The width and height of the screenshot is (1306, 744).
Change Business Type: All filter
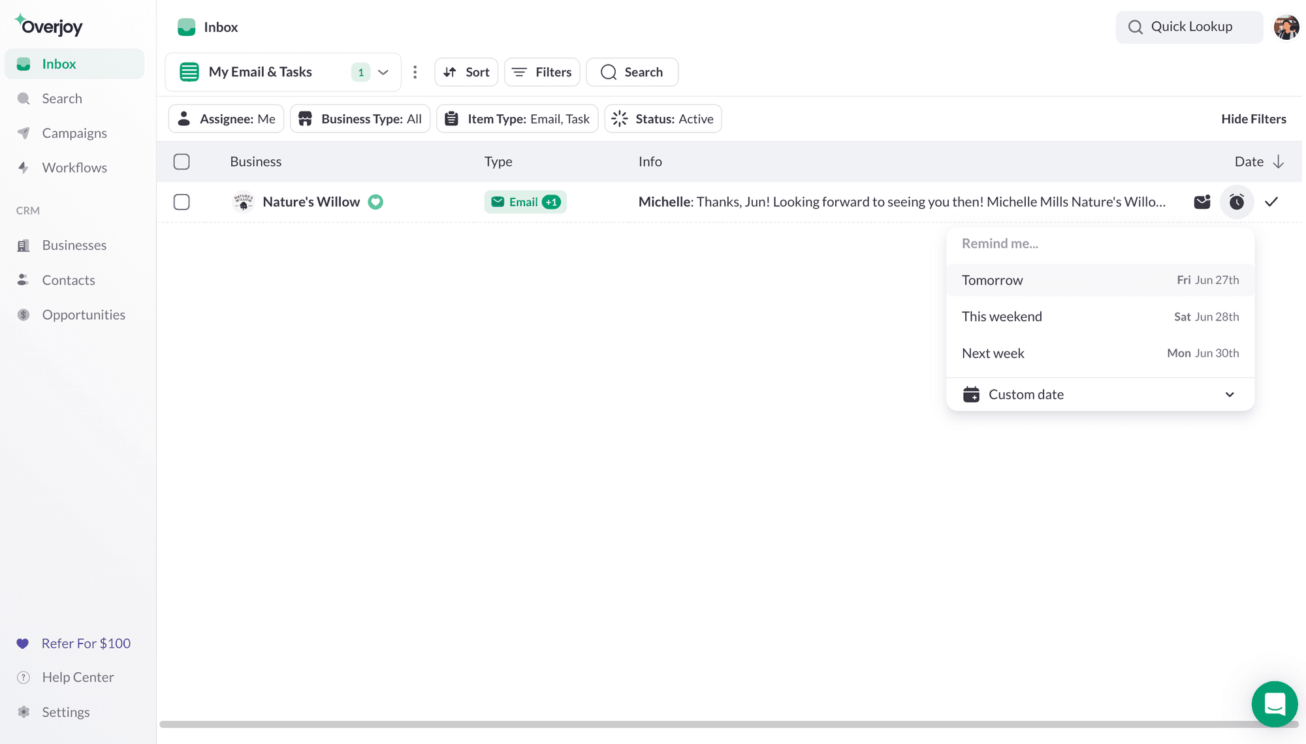click(x=360, y=119)
